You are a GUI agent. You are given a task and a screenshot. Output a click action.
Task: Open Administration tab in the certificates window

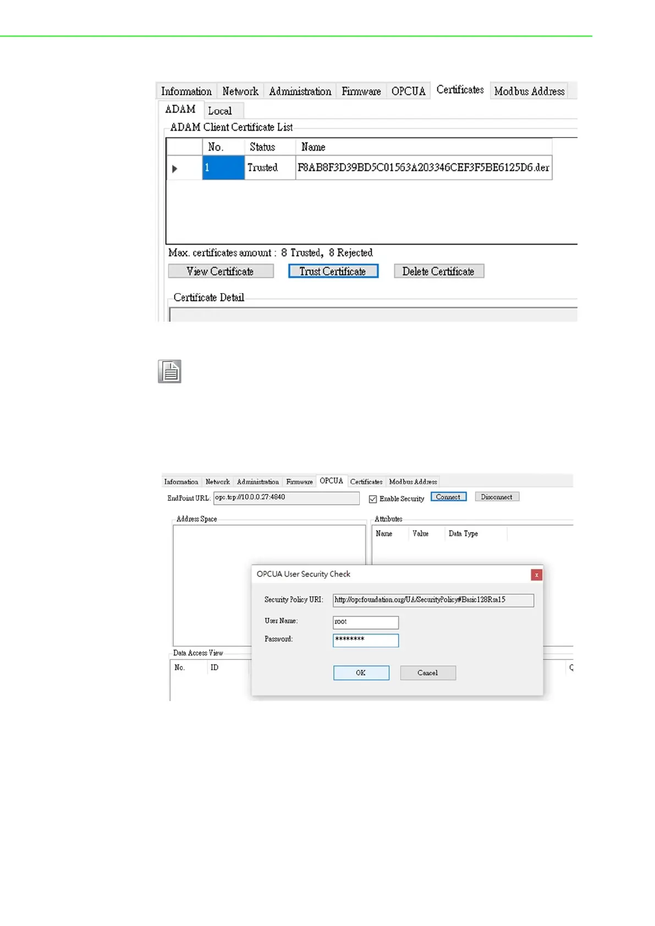click(300, 91)
